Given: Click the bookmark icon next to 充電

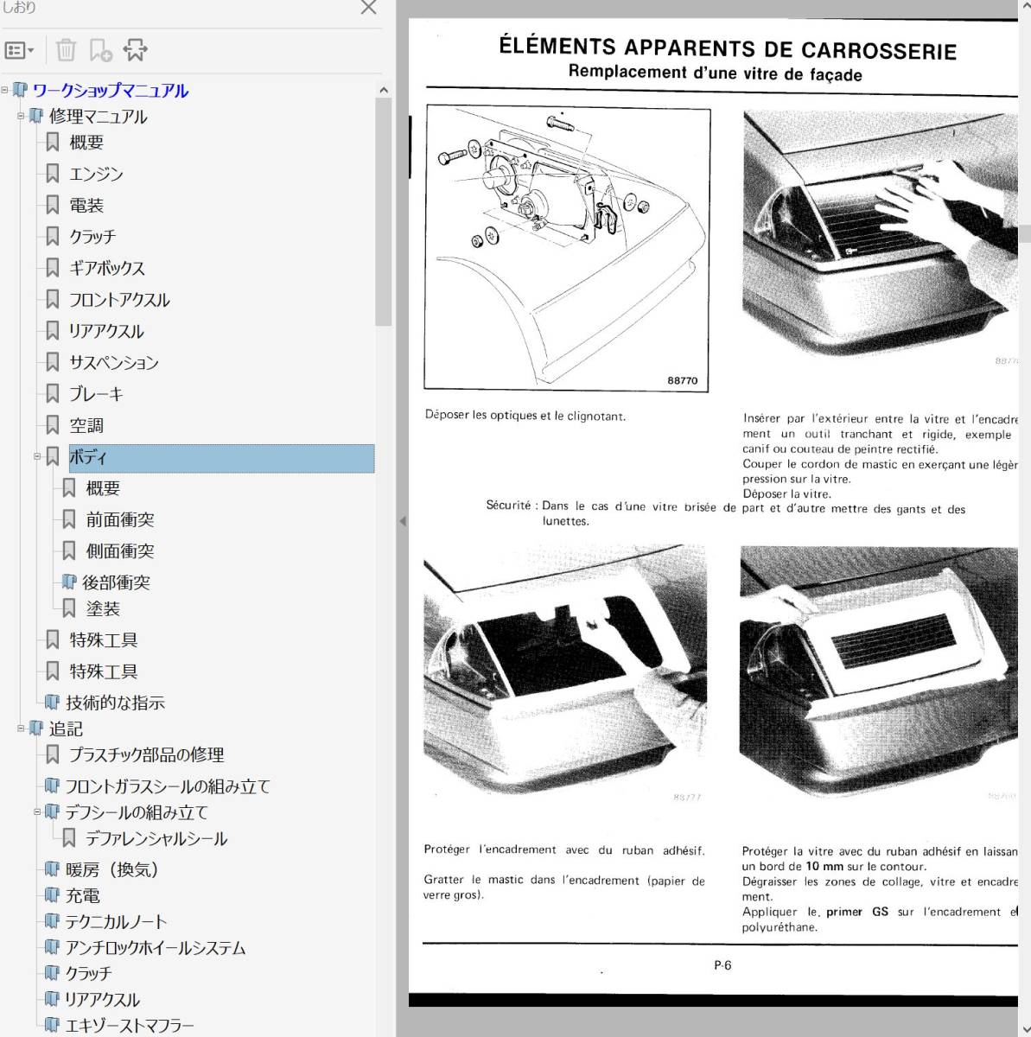Looking at the screenshot, I should tap(53, 896).
